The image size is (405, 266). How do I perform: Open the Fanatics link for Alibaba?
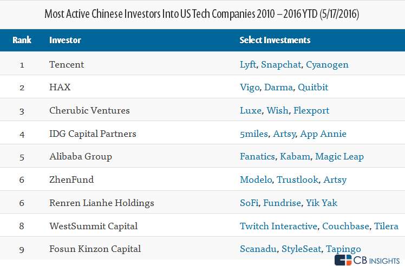tap(257, 157)
